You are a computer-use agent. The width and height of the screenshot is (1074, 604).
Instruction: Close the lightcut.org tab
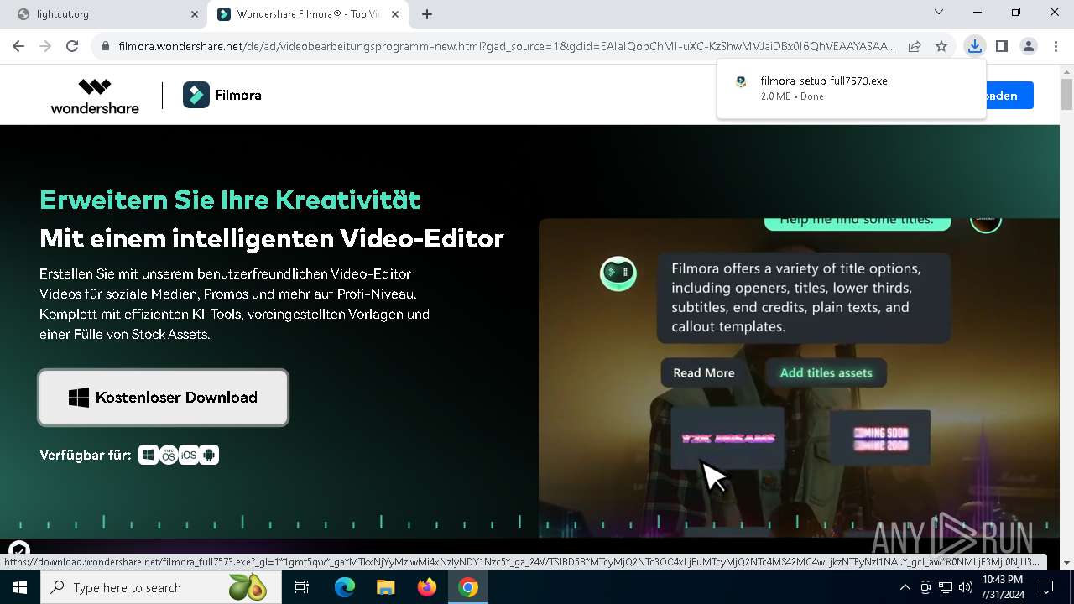click(195, 14)
